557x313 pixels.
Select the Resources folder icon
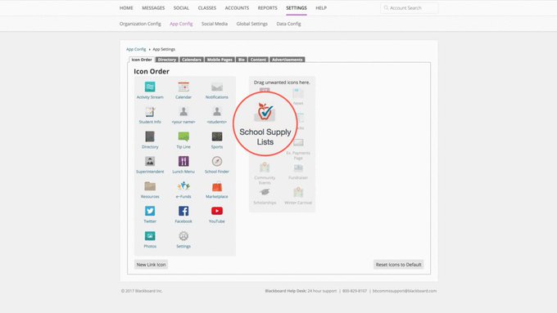(x=150, y=186)
